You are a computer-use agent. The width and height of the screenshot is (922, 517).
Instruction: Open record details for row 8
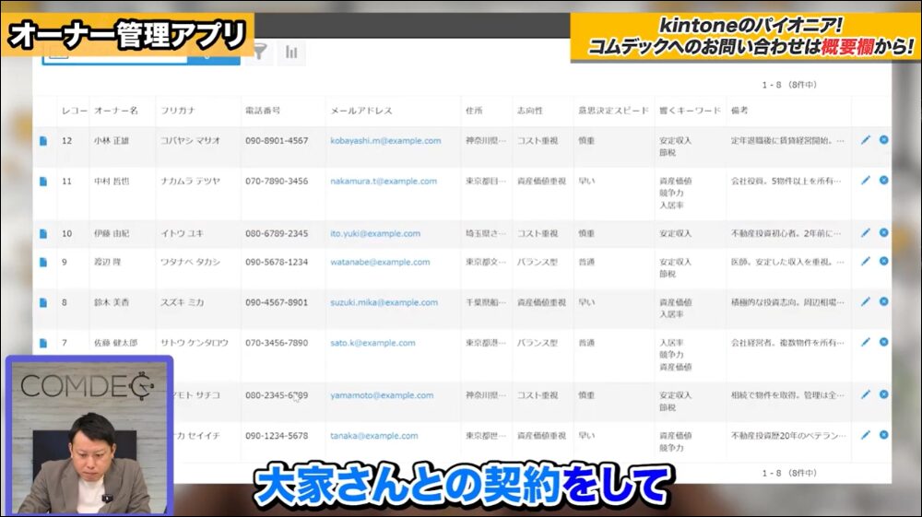(43, 302)
